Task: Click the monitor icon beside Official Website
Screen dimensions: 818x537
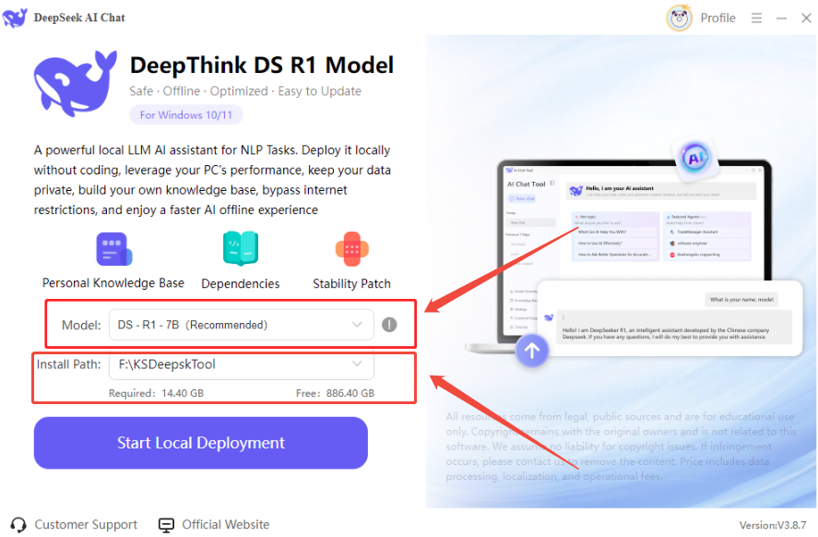Action: pyautogui.click(x=166, y=524)
